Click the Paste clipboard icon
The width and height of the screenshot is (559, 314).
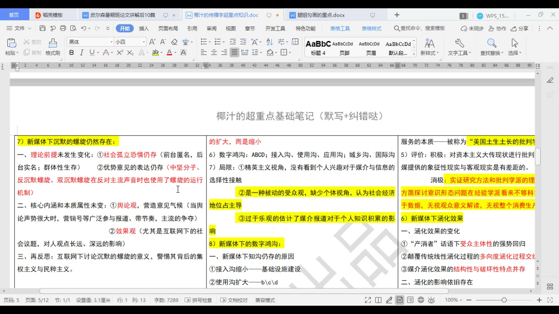pos(11,43)
